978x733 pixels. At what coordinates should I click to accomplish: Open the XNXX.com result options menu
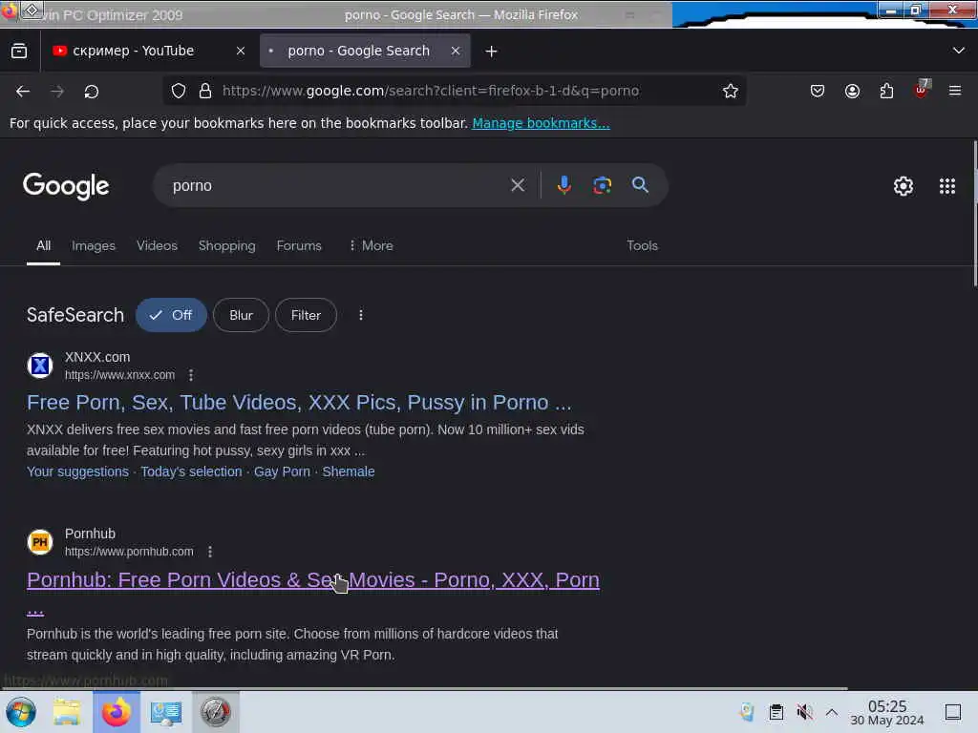(x=191, y=375)
